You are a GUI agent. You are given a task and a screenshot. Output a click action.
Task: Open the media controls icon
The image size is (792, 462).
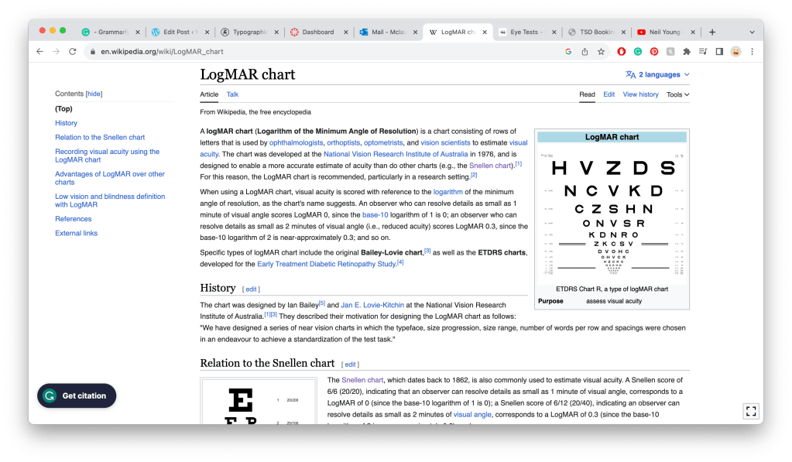click(703, 52)
